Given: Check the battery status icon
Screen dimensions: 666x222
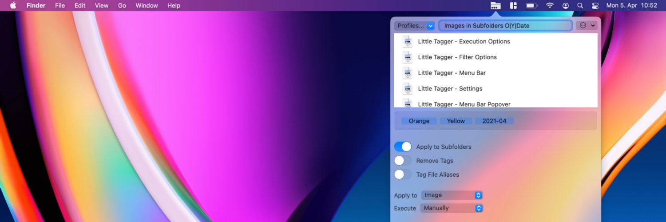Looking at the screenshot, I should [531, 5].
